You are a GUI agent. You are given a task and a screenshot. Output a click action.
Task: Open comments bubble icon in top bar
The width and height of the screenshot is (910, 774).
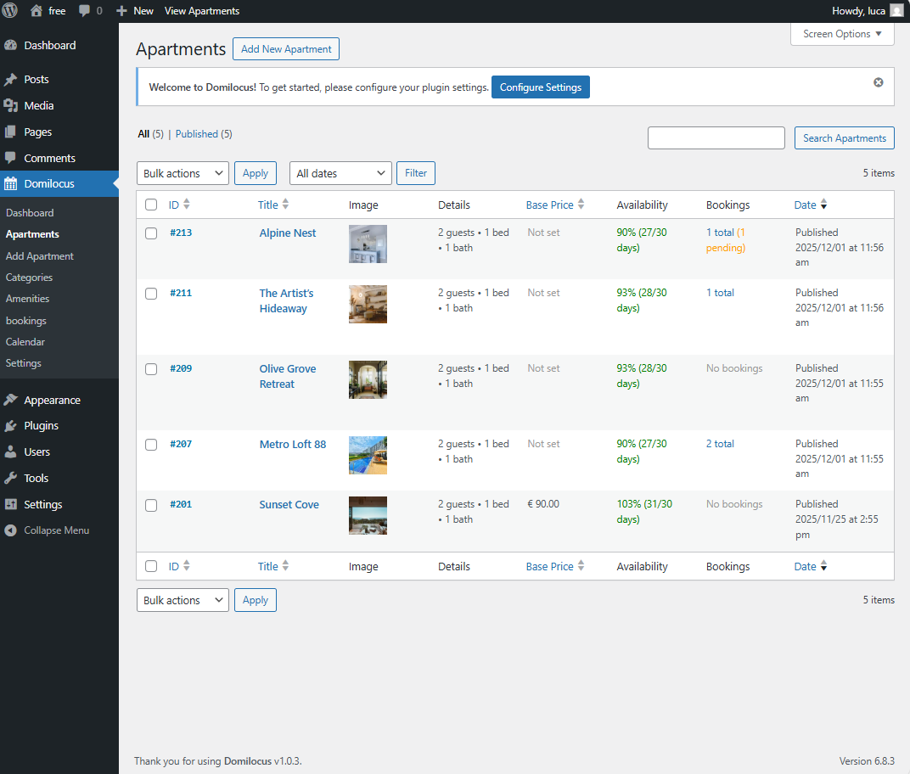85,11
